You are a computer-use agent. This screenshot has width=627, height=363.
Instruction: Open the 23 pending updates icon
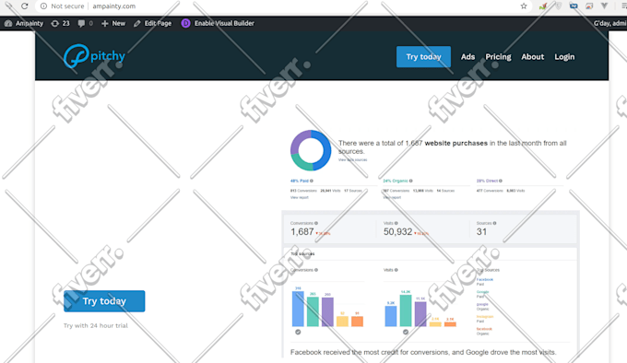point(60,23)
